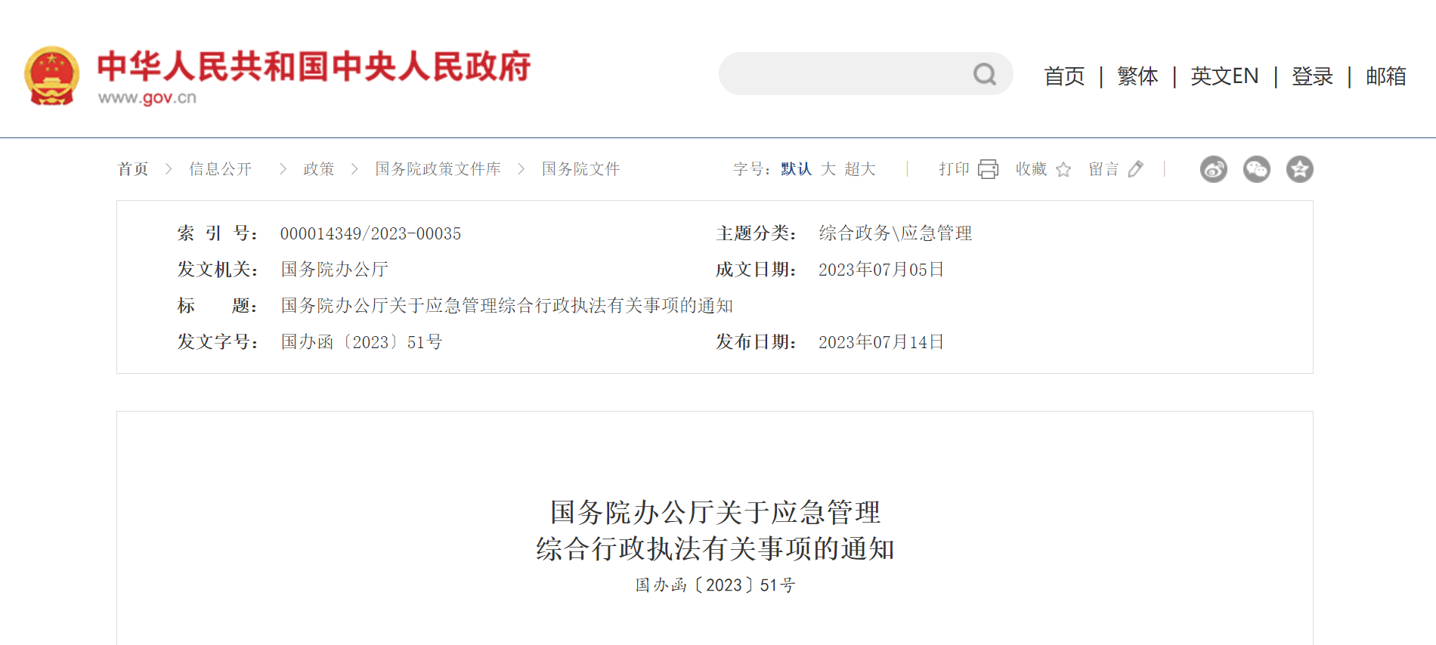Click 国务院文件 breadcrumb link
This screenshot has width=1436, height=645.
pos(580,169)
